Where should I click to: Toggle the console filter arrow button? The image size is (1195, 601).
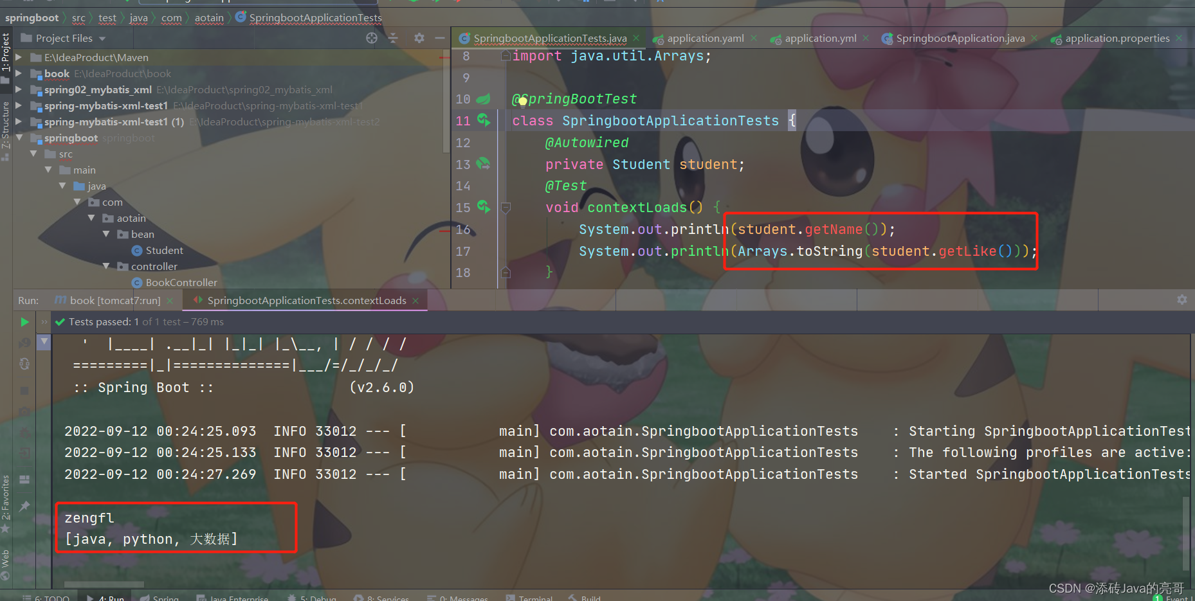click(x=44, y=343)
